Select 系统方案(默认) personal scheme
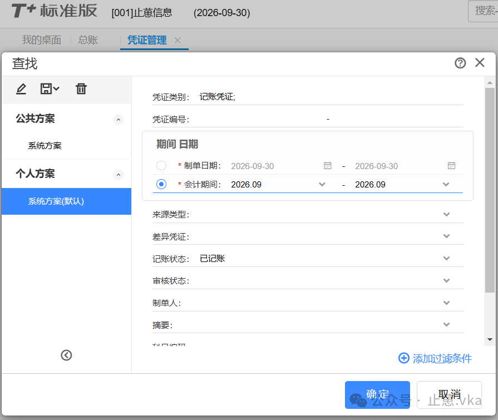 point(66,201)
